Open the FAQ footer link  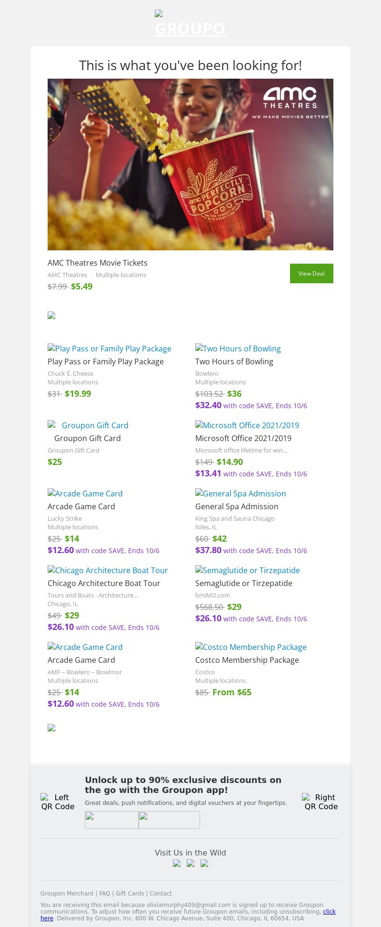pyautogui.click(x=104, y=894)
